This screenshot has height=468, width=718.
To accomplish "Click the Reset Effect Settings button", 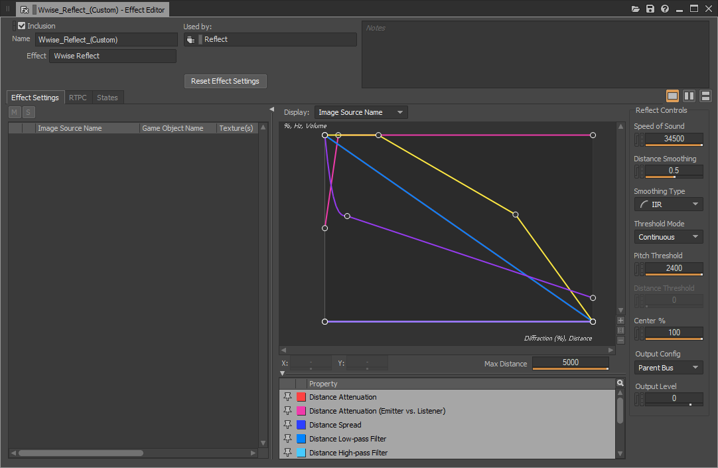I will click(x=226, y=81).
